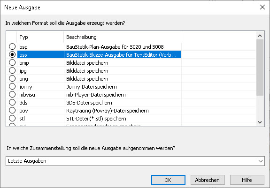Close the Neue Ausgabe dialog
This screenshot has height=188, width=270.
coord(262,7)
